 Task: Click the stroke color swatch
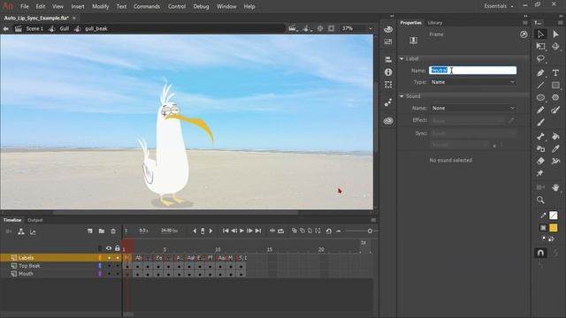[x=554, y=216]
